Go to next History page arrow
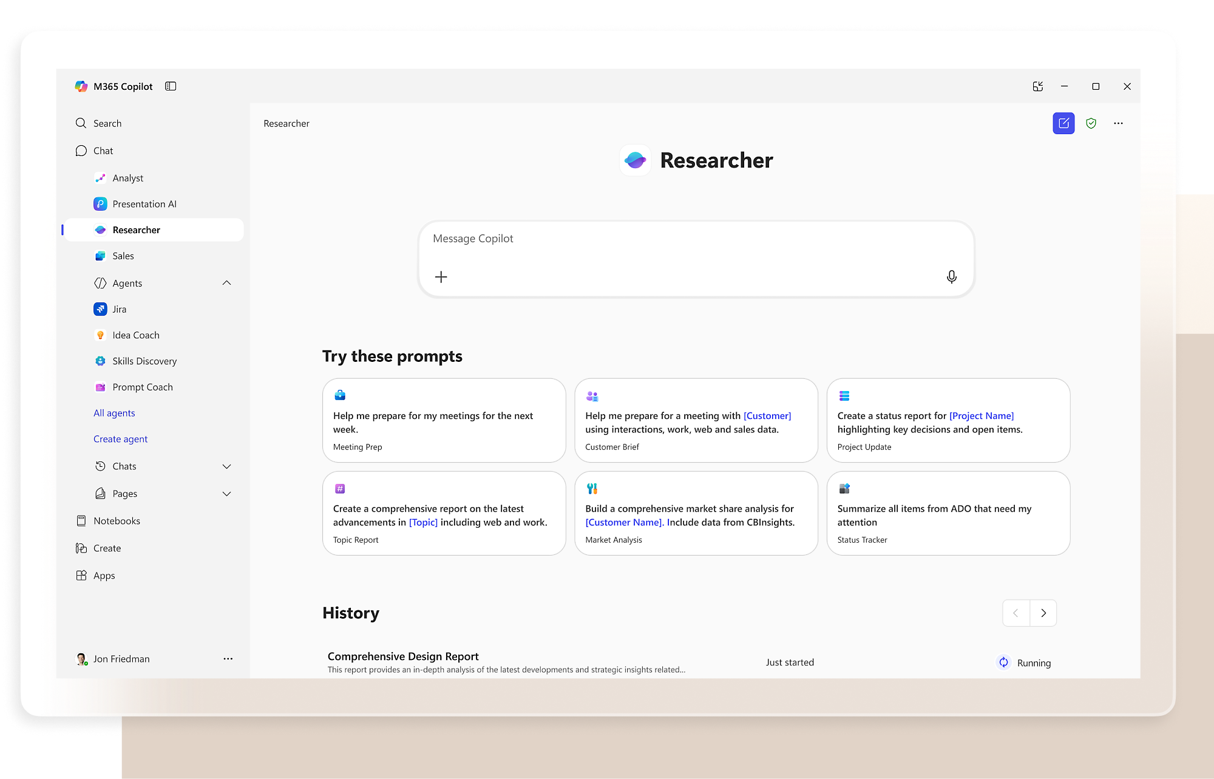Viewport: 1214px width, 779px height. (1043, 613)
